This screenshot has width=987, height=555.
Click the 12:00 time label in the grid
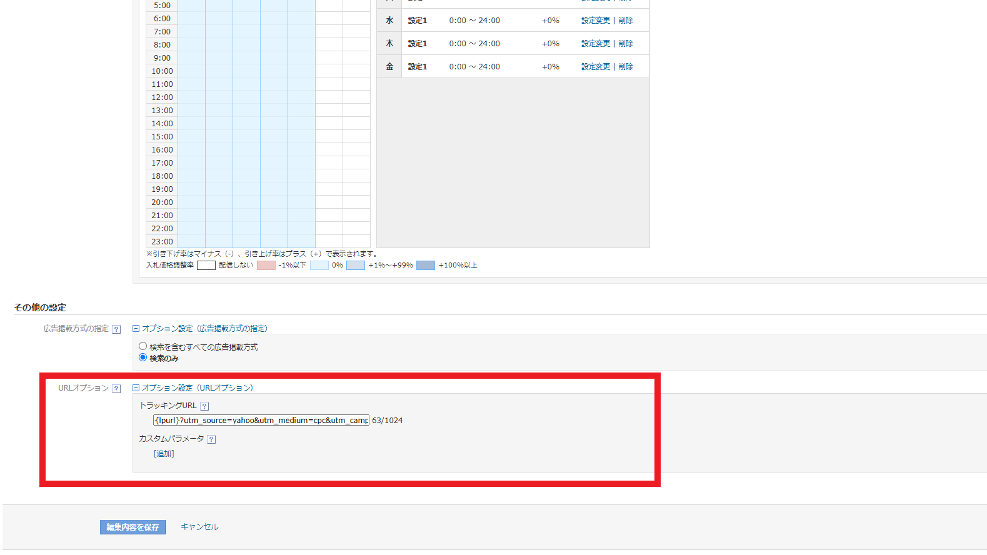[x=163, y=97]
